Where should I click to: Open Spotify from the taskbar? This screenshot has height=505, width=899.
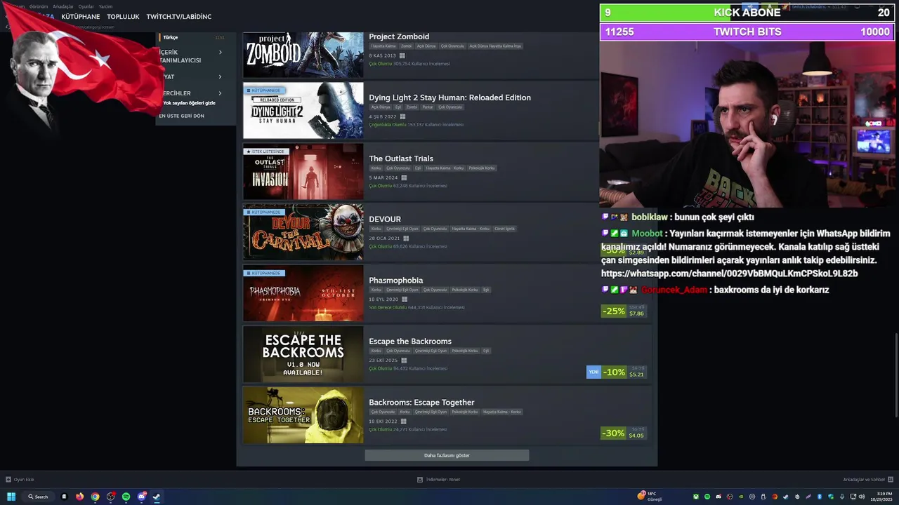(126, 497)
